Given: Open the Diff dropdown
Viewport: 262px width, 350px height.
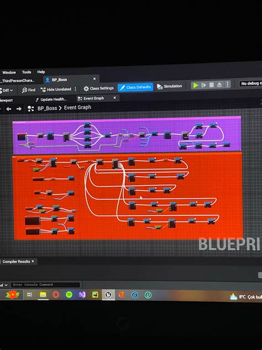Looking at the screenshot, I should [x=7, y=90].
